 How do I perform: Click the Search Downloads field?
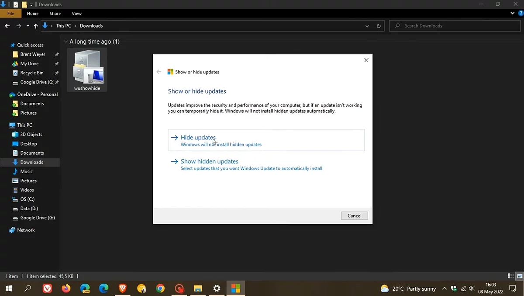[454, 26]
